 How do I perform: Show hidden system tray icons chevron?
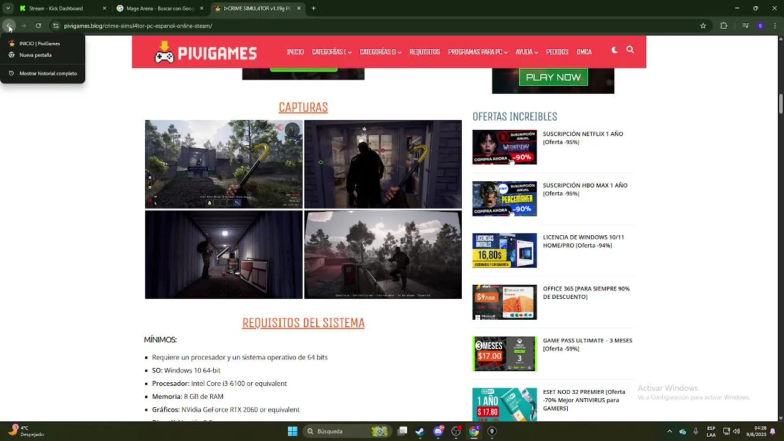(x=669, y=431)
